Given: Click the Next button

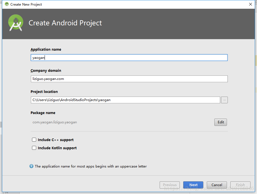Looking at the screenshot, I should tap(193, 185).
